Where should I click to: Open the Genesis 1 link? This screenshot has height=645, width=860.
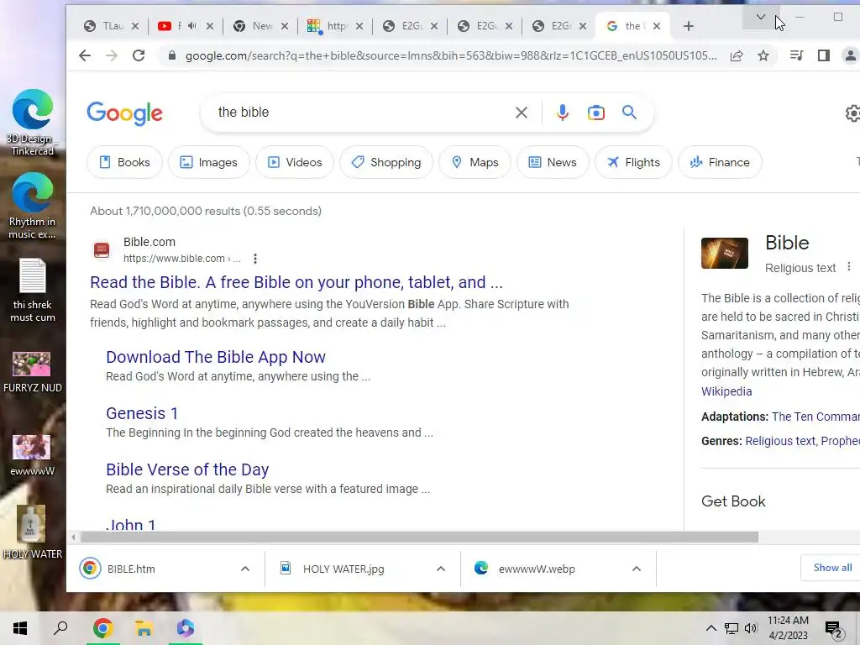(x=142, y=413)
